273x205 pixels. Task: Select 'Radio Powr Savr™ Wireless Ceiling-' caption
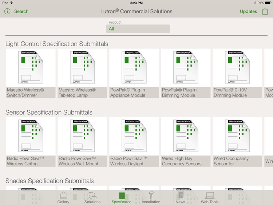click(x=31, y=161)
